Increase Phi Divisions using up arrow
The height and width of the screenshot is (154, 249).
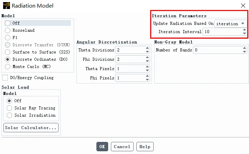tap(147, 58)
